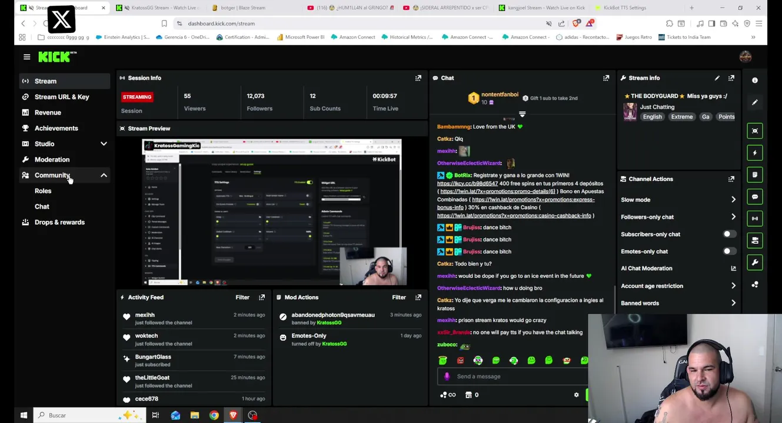Pop out the Chat panel
Image resolution: width=782 pixels, height=423 pixels.
tap(606, 78)
